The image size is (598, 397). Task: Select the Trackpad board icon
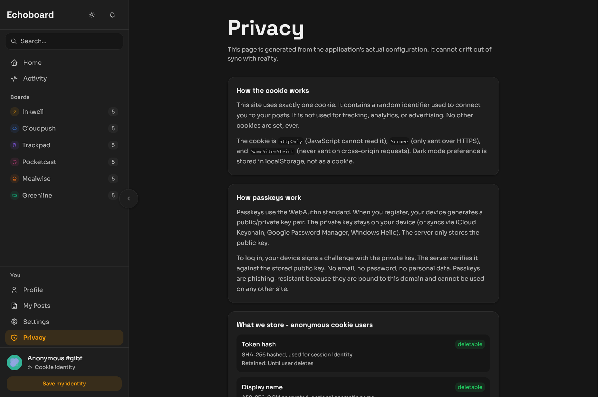[x=14, y=145]
